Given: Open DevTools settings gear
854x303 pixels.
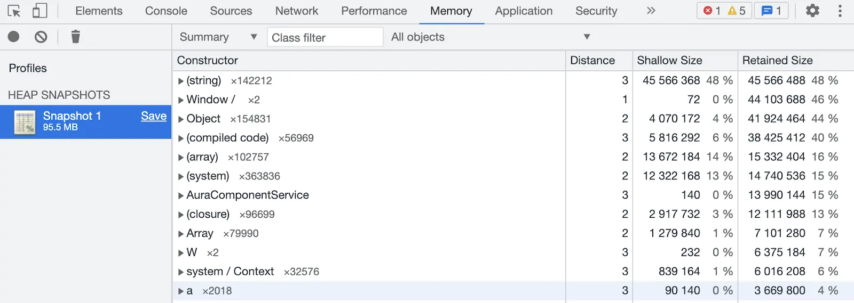Looking at the screenshot, I should (812, 11).
